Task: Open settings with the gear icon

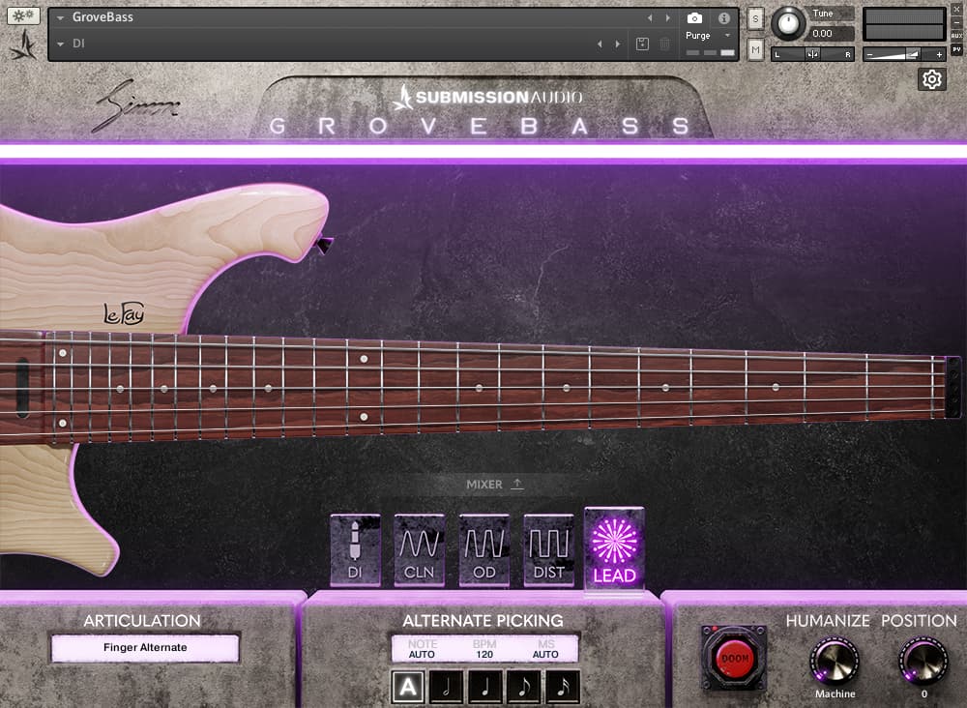Action: coord(932,79)
